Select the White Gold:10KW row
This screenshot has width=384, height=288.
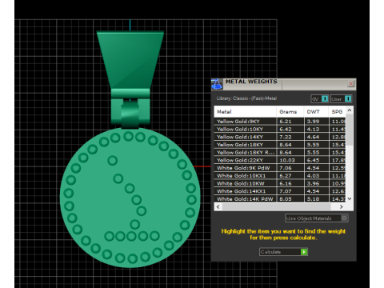(x=280, y=183)
